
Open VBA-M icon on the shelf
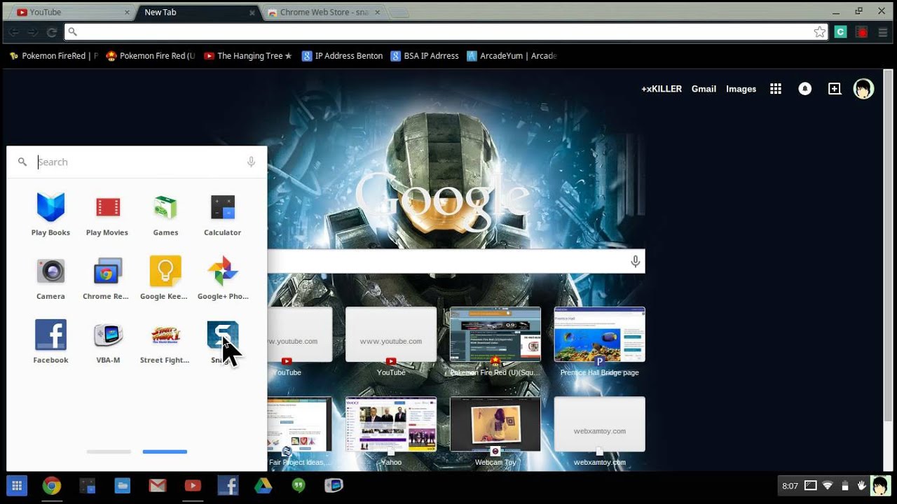[x=334, y=485]
